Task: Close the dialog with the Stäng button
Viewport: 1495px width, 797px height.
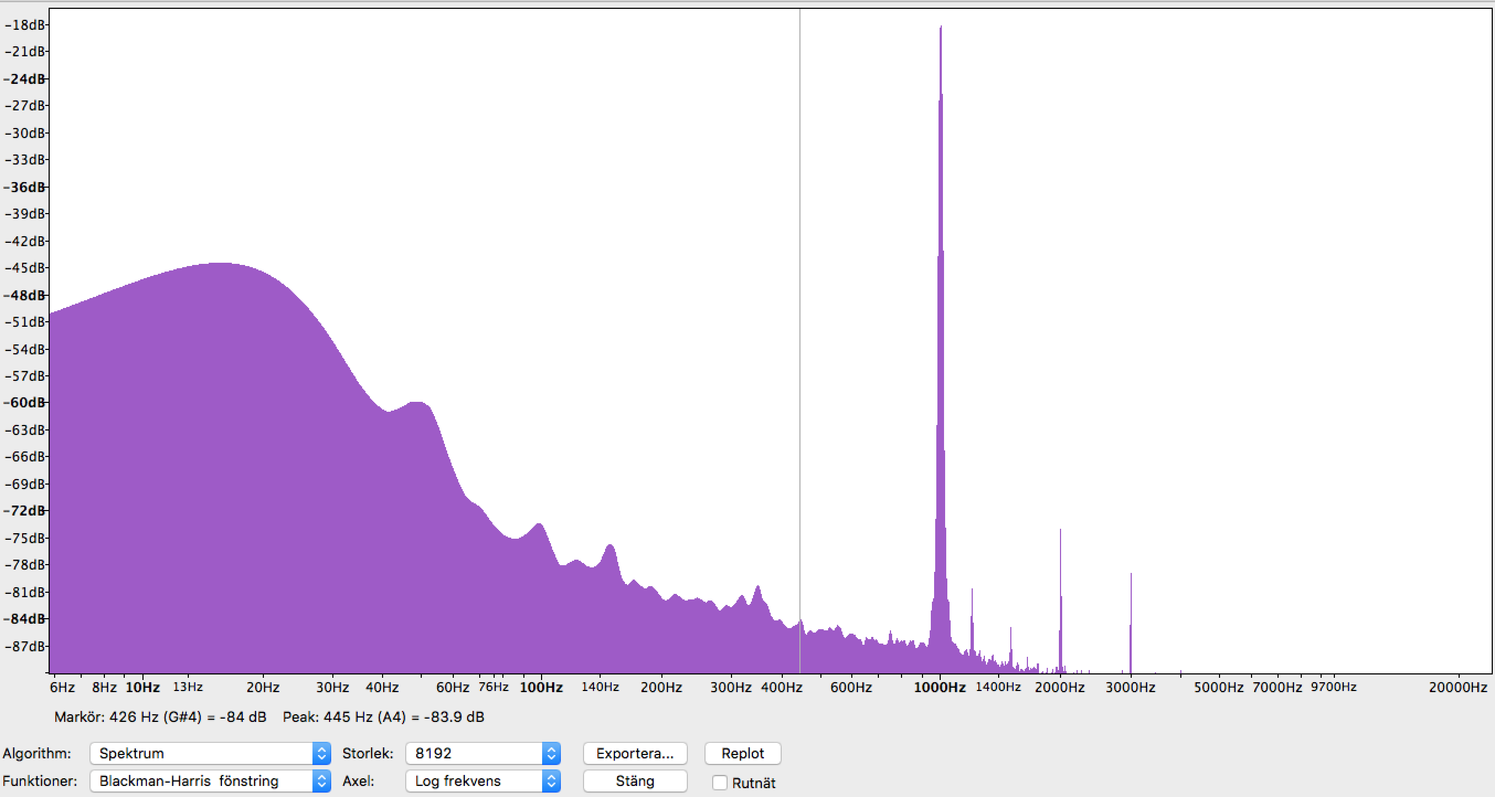Action: [x=635, y=781]
